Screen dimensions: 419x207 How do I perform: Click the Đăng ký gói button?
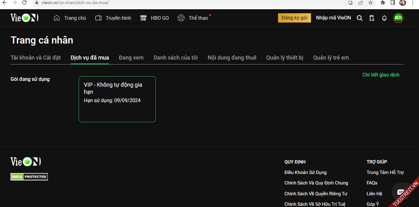(x=294, y=18)
